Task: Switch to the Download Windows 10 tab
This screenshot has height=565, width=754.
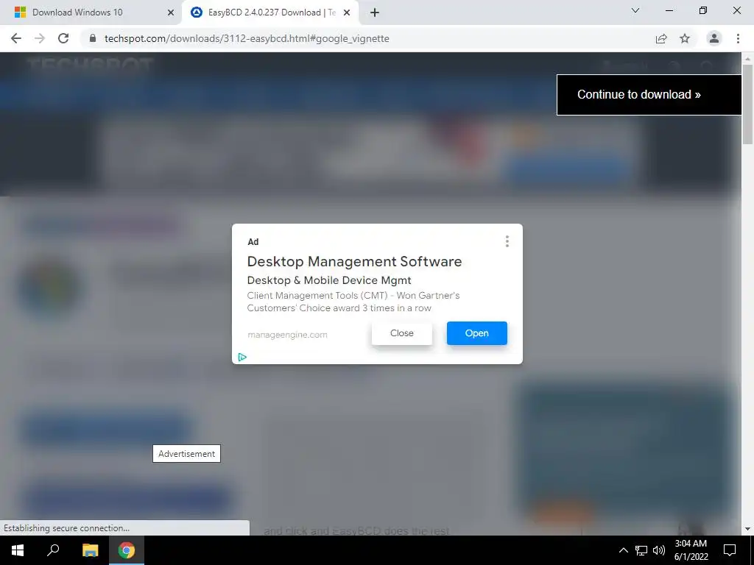Action: tap(91, 13)
